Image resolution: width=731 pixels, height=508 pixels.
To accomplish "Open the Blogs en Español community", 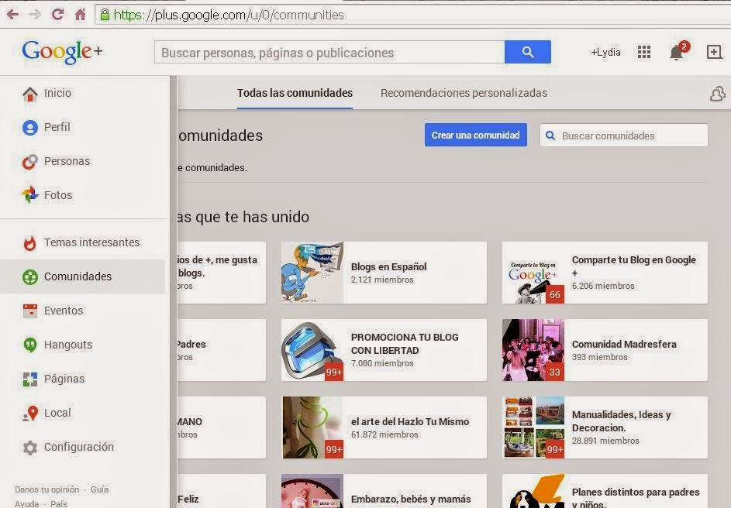I will [389, 267].
